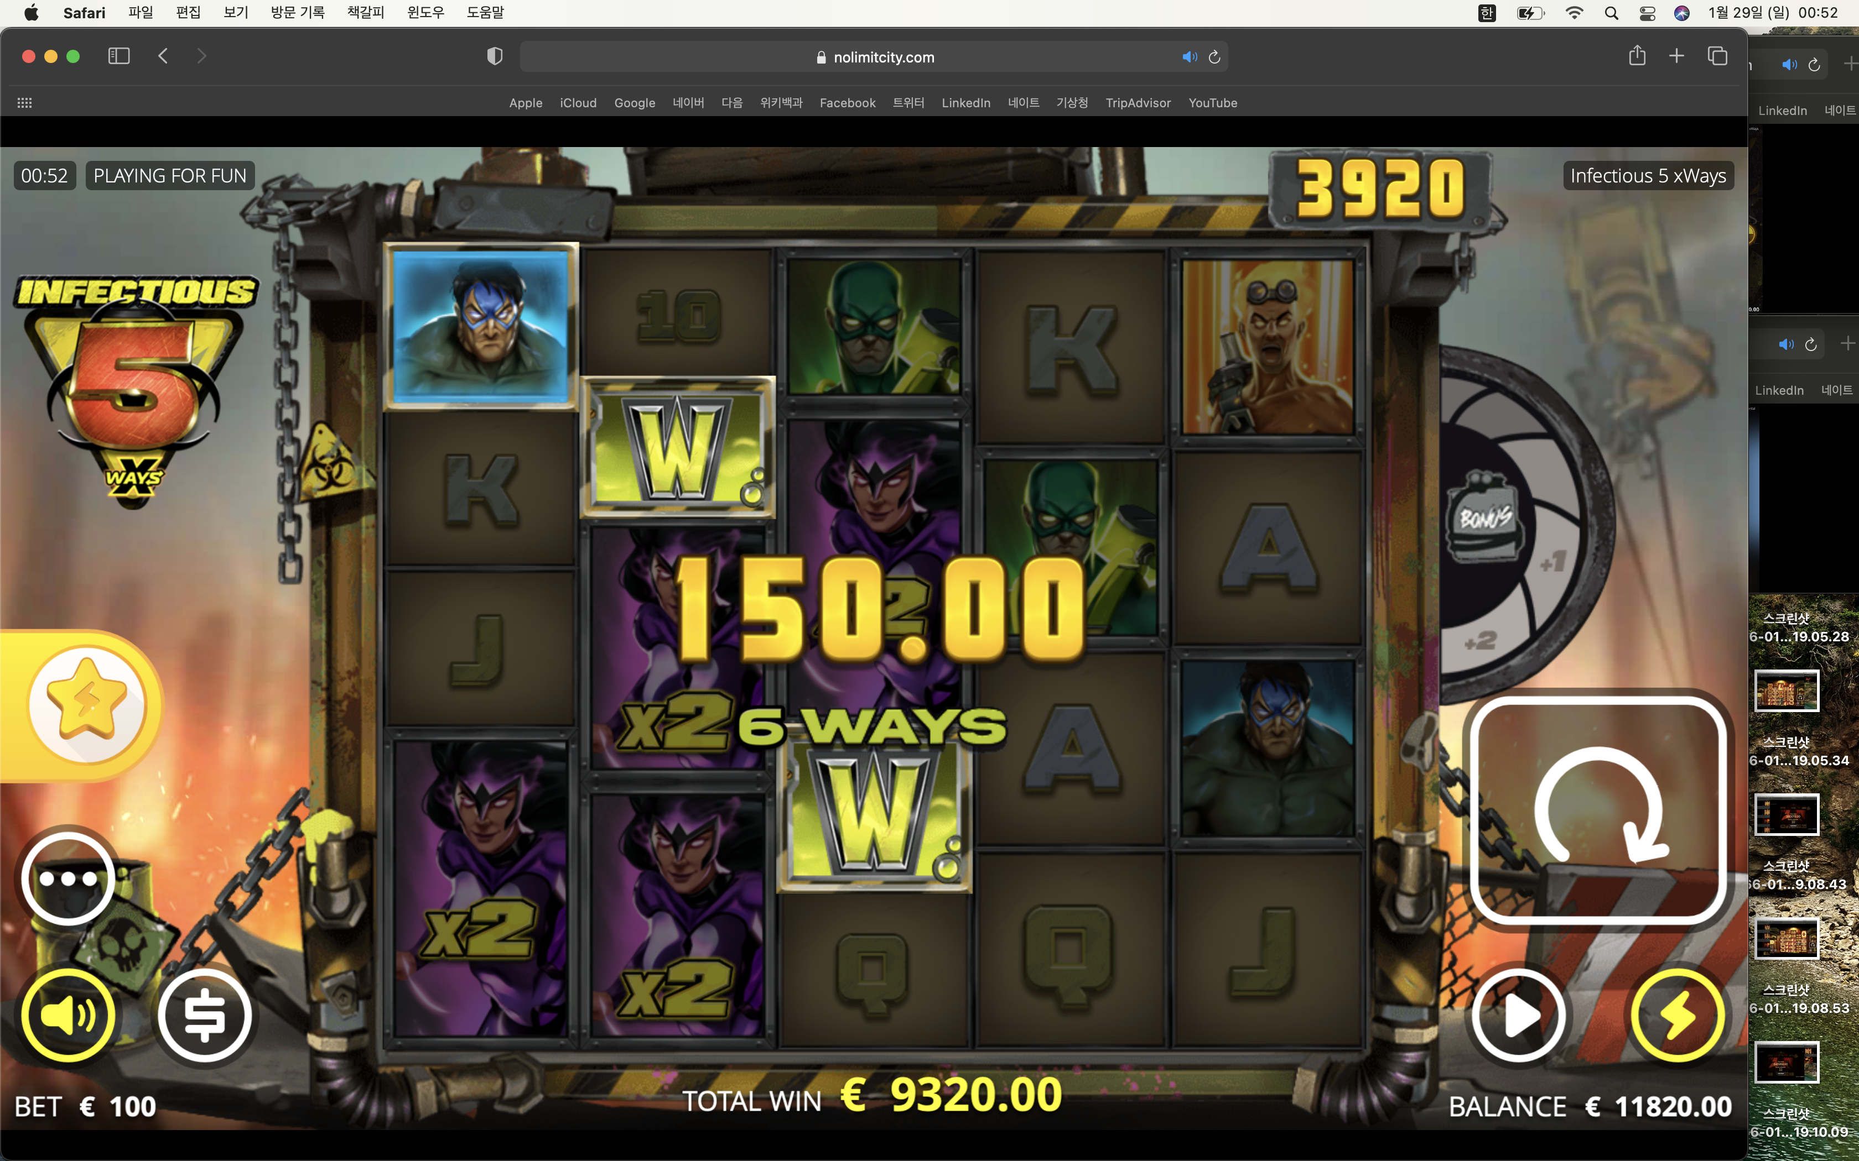
Task: Open bet settings with the dollar button
Action: [204, 1015]
